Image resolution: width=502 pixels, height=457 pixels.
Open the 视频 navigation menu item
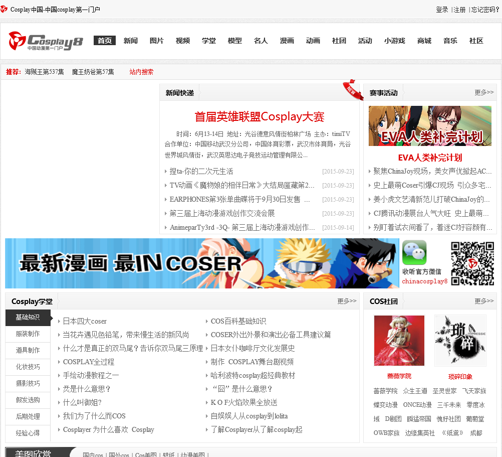click(x=183, y=41)
